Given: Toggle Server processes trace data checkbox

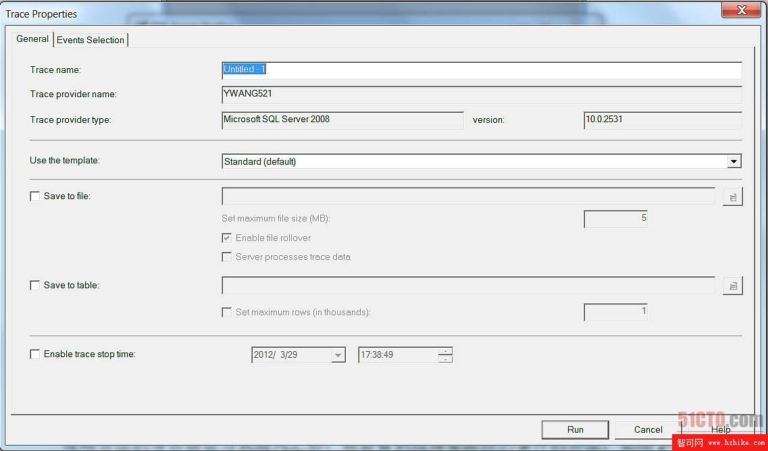Looking at the screenshot, I should [226, 257].
